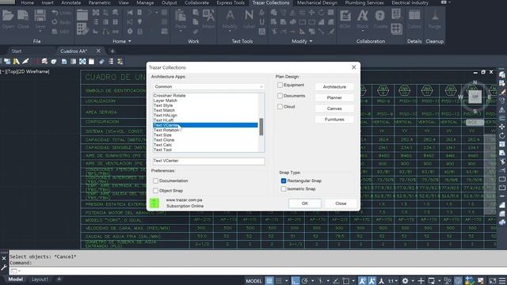Enable the Cloud checkbox
The height and width of the screenshot is (285, 507).
click(280, 106)
